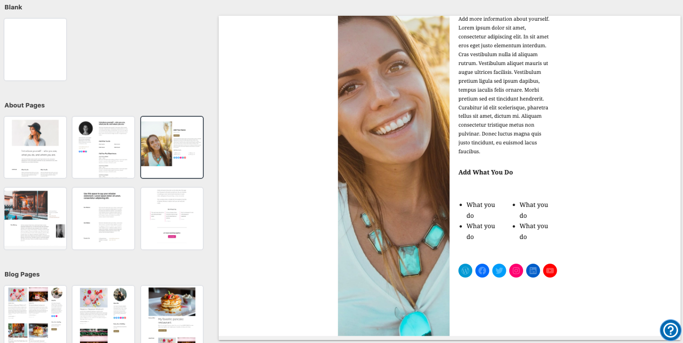Choose About layout with woman in black hat

click(x=35, y=147)
